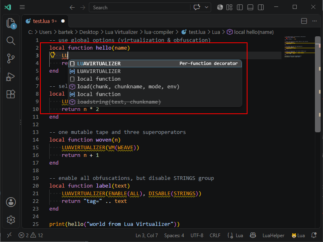Open the editor More Actions menu

tap(315, 21)
